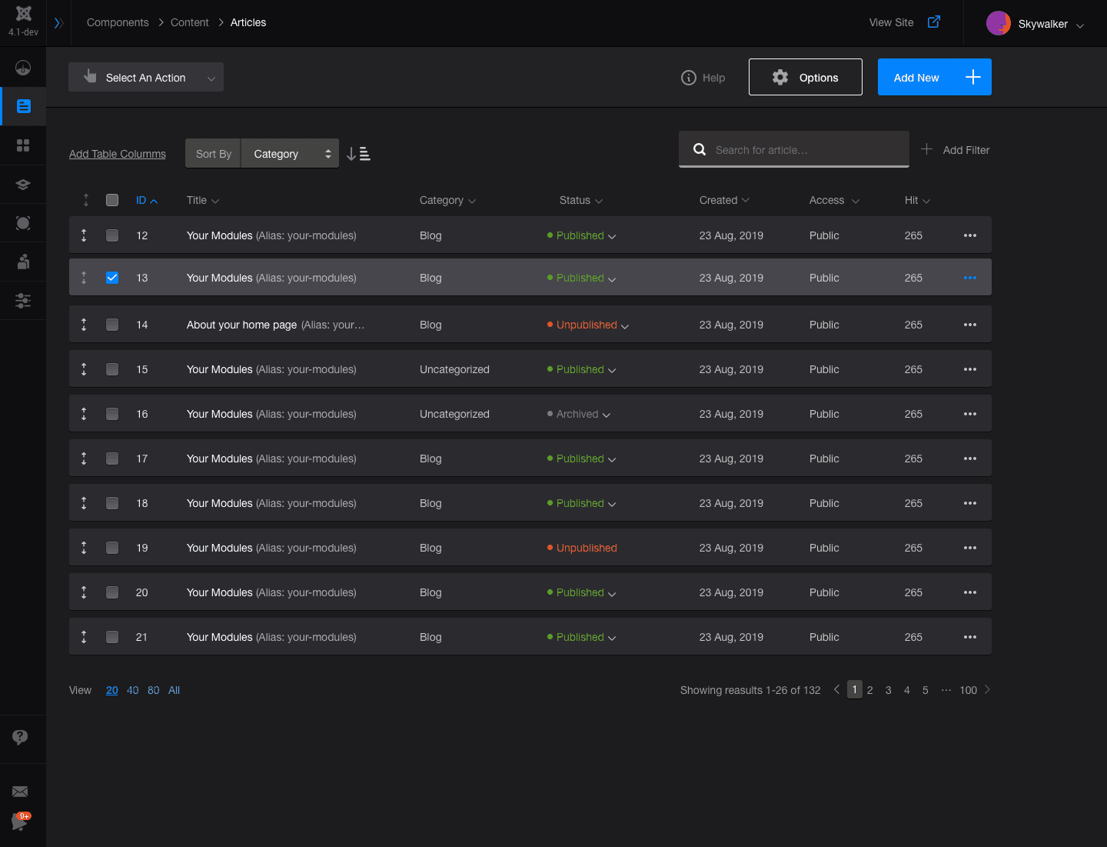The image size is (1107, 847).
Task: Check the checkbox for article 17
Action: [x=112, y=459]
